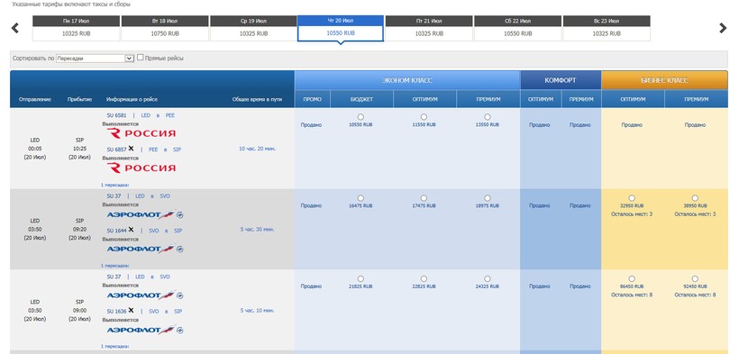Click the next week right arrow
Screen dimensions: 739x354
(x=723, y=28)
